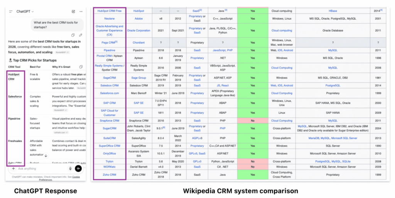Click the Top CRM Picks for Startups heading
The height and width of the screenshot is (198, 395).
tap(35, 60)
